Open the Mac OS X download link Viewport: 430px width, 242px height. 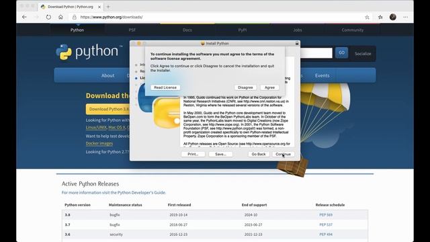(x=116, y=127)
